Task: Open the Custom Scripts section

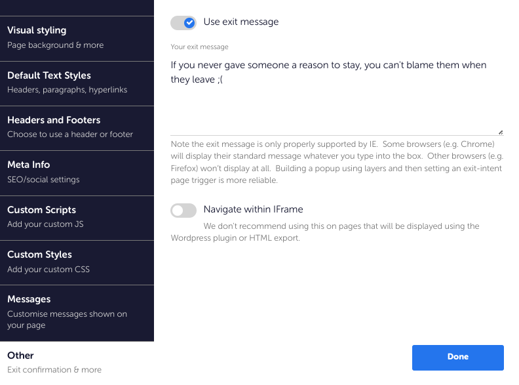Action: [77, 218]
